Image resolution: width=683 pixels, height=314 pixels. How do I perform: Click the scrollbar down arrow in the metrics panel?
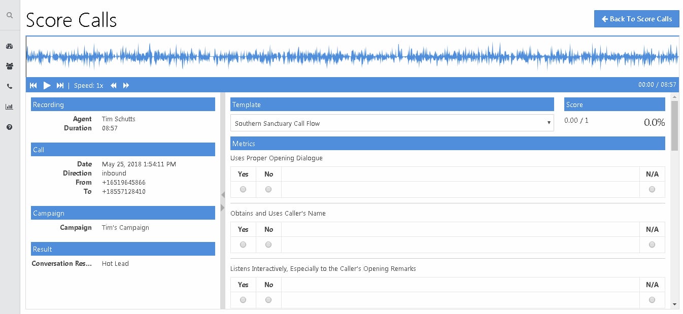tap(674, 304)
